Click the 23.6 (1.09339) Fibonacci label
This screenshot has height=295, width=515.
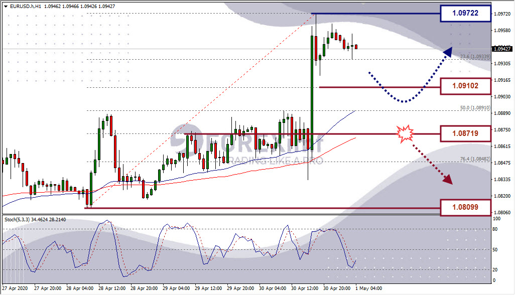point(475,56)
